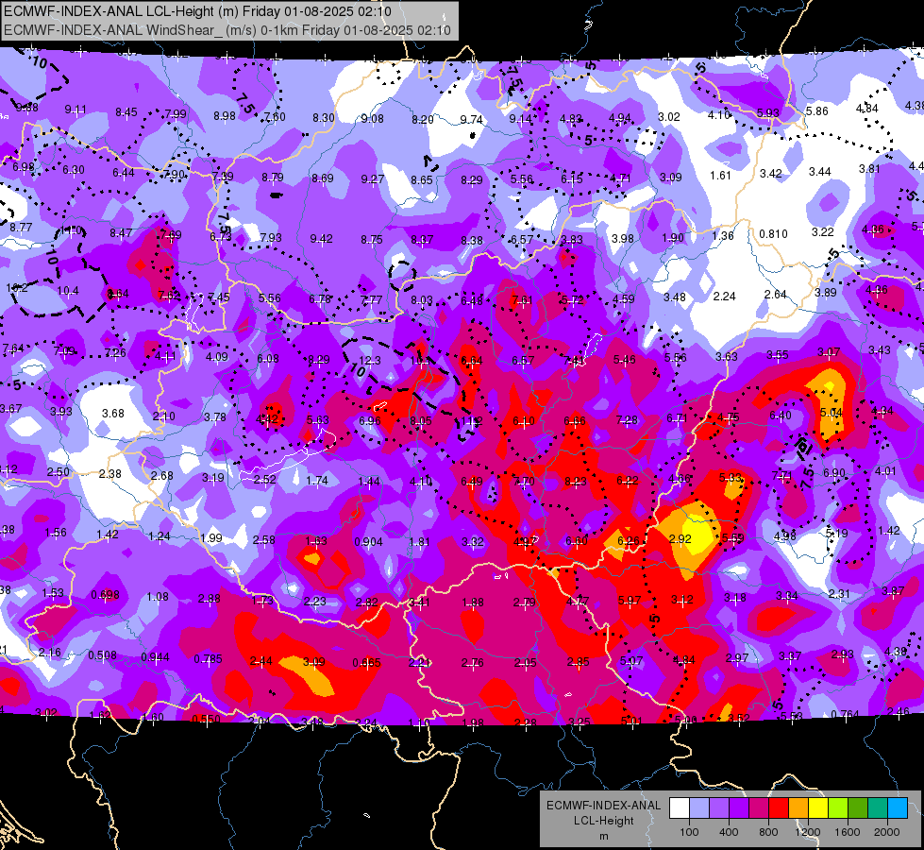Click the wind shear value 3.68

(112, 413)
